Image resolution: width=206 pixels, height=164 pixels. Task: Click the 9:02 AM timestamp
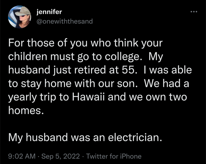[x=22, y=156]
